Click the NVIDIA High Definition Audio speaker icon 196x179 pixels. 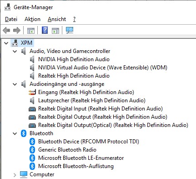[32, 59]
